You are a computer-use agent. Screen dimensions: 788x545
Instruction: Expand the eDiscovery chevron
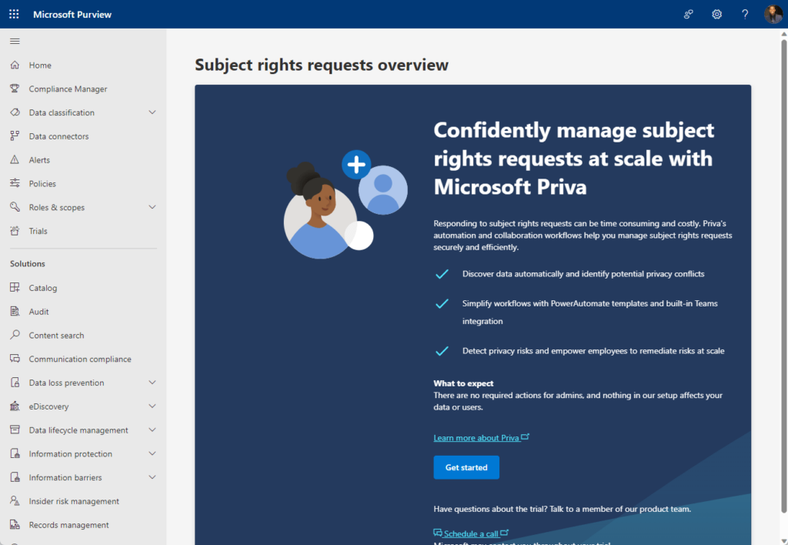coord(152,406)
